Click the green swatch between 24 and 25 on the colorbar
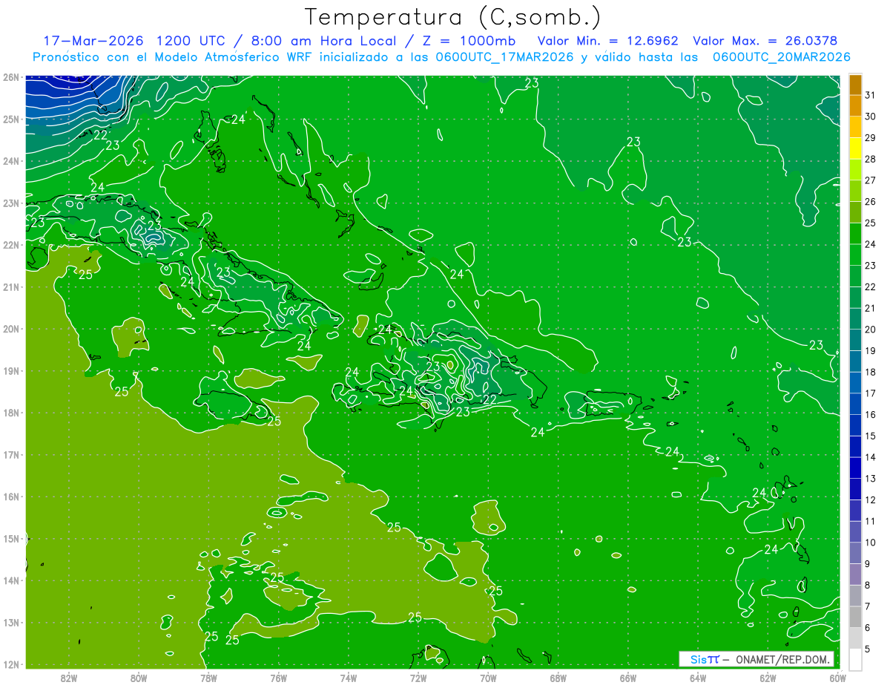Screen dimensions: 890x688 855,233
